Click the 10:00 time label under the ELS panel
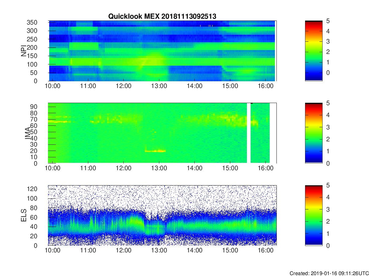This screenshot has width=369, height=276. 53,251
